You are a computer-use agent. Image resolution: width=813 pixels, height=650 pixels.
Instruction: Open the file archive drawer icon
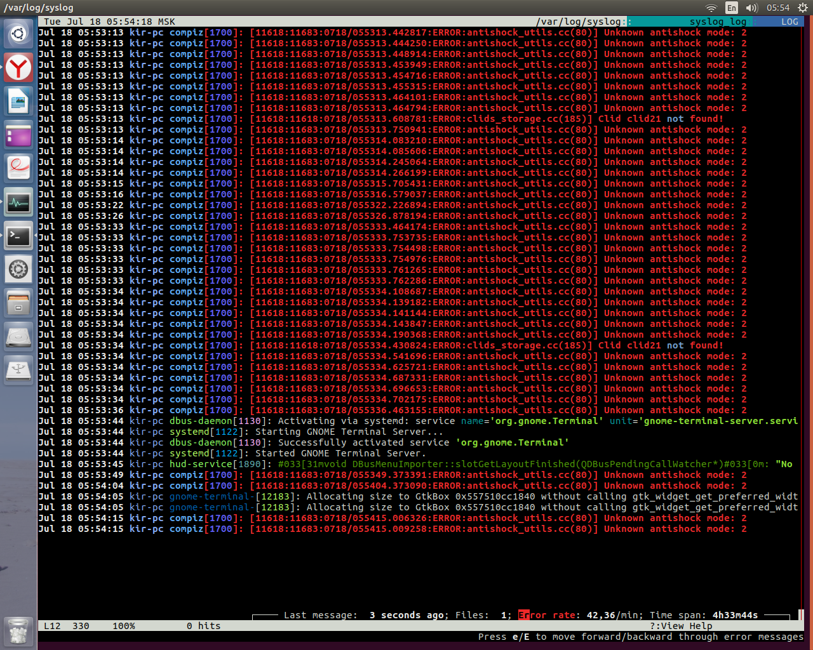point(18,304)
